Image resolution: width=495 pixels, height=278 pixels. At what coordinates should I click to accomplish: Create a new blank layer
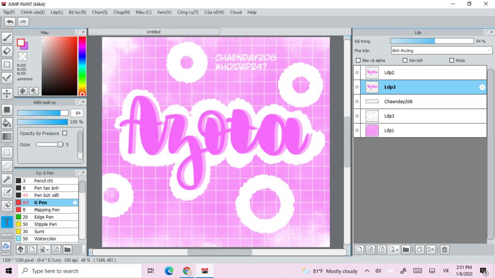(359, 250)
